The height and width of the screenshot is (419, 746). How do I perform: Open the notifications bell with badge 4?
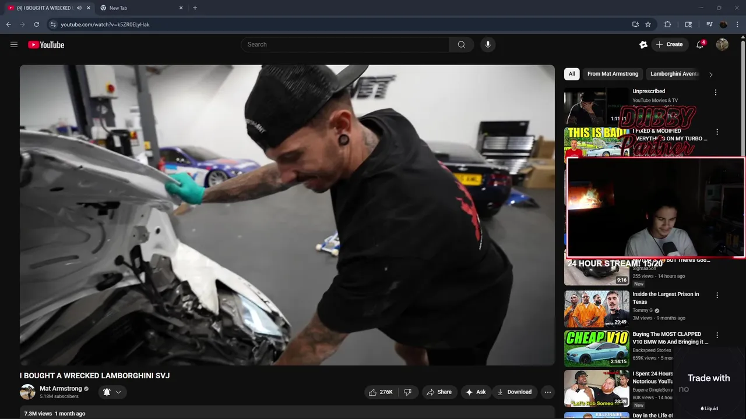click(700, 44)
